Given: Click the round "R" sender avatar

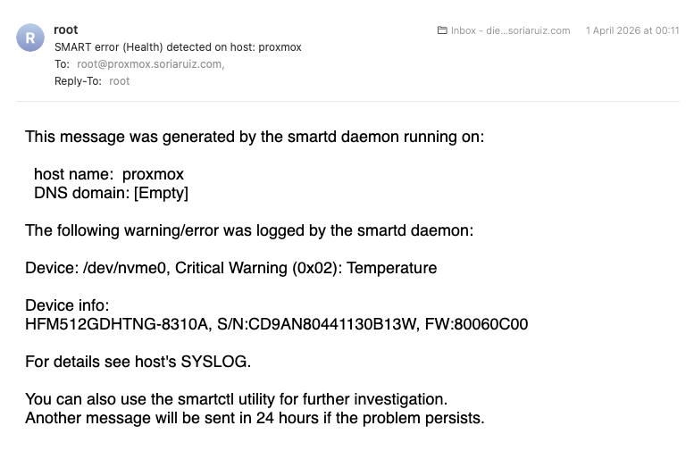Looking at the screenshot, I should tap(31, 38).
